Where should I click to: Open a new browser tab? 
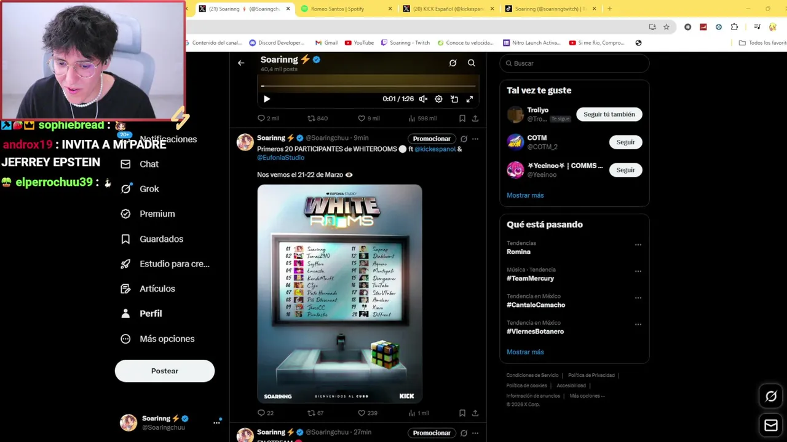[x=609, y=9]
